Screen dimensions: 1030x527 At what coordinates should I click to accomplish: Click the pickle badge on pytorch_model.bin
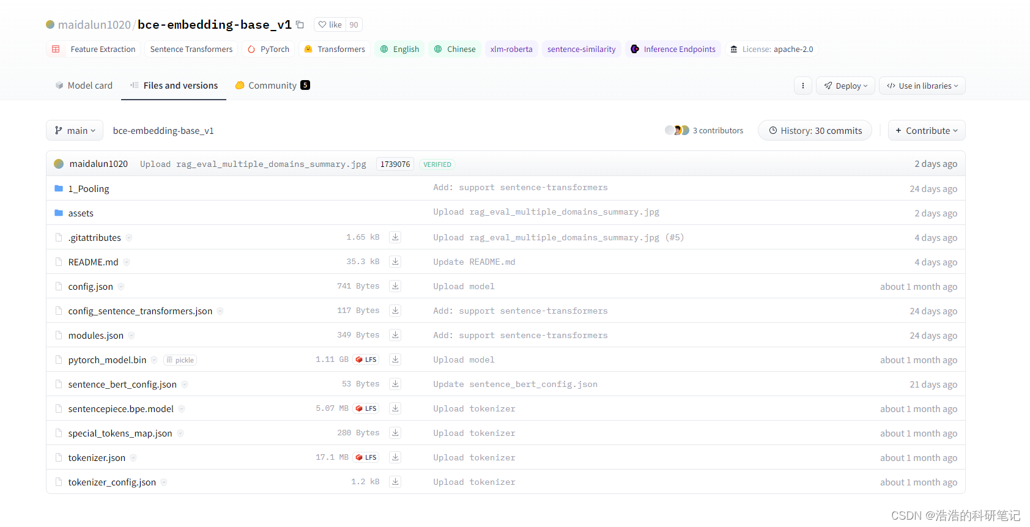tap(180, 360)
